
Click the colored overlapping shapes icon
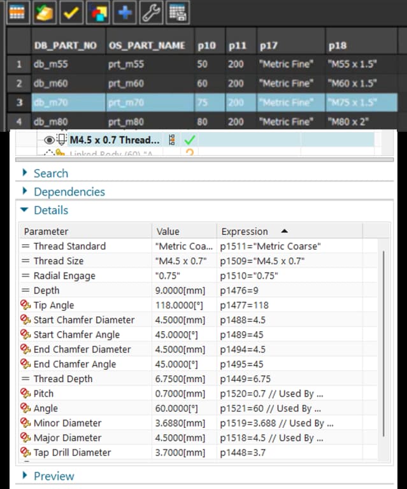[x=97, y=12]
